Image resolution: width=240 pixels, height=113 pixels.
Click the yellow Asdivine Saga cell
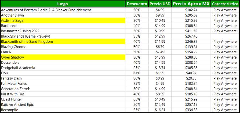tap(63, 21)
